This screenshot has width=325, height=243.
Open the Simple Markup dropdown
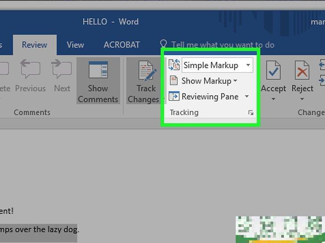[x=248, y=65]
